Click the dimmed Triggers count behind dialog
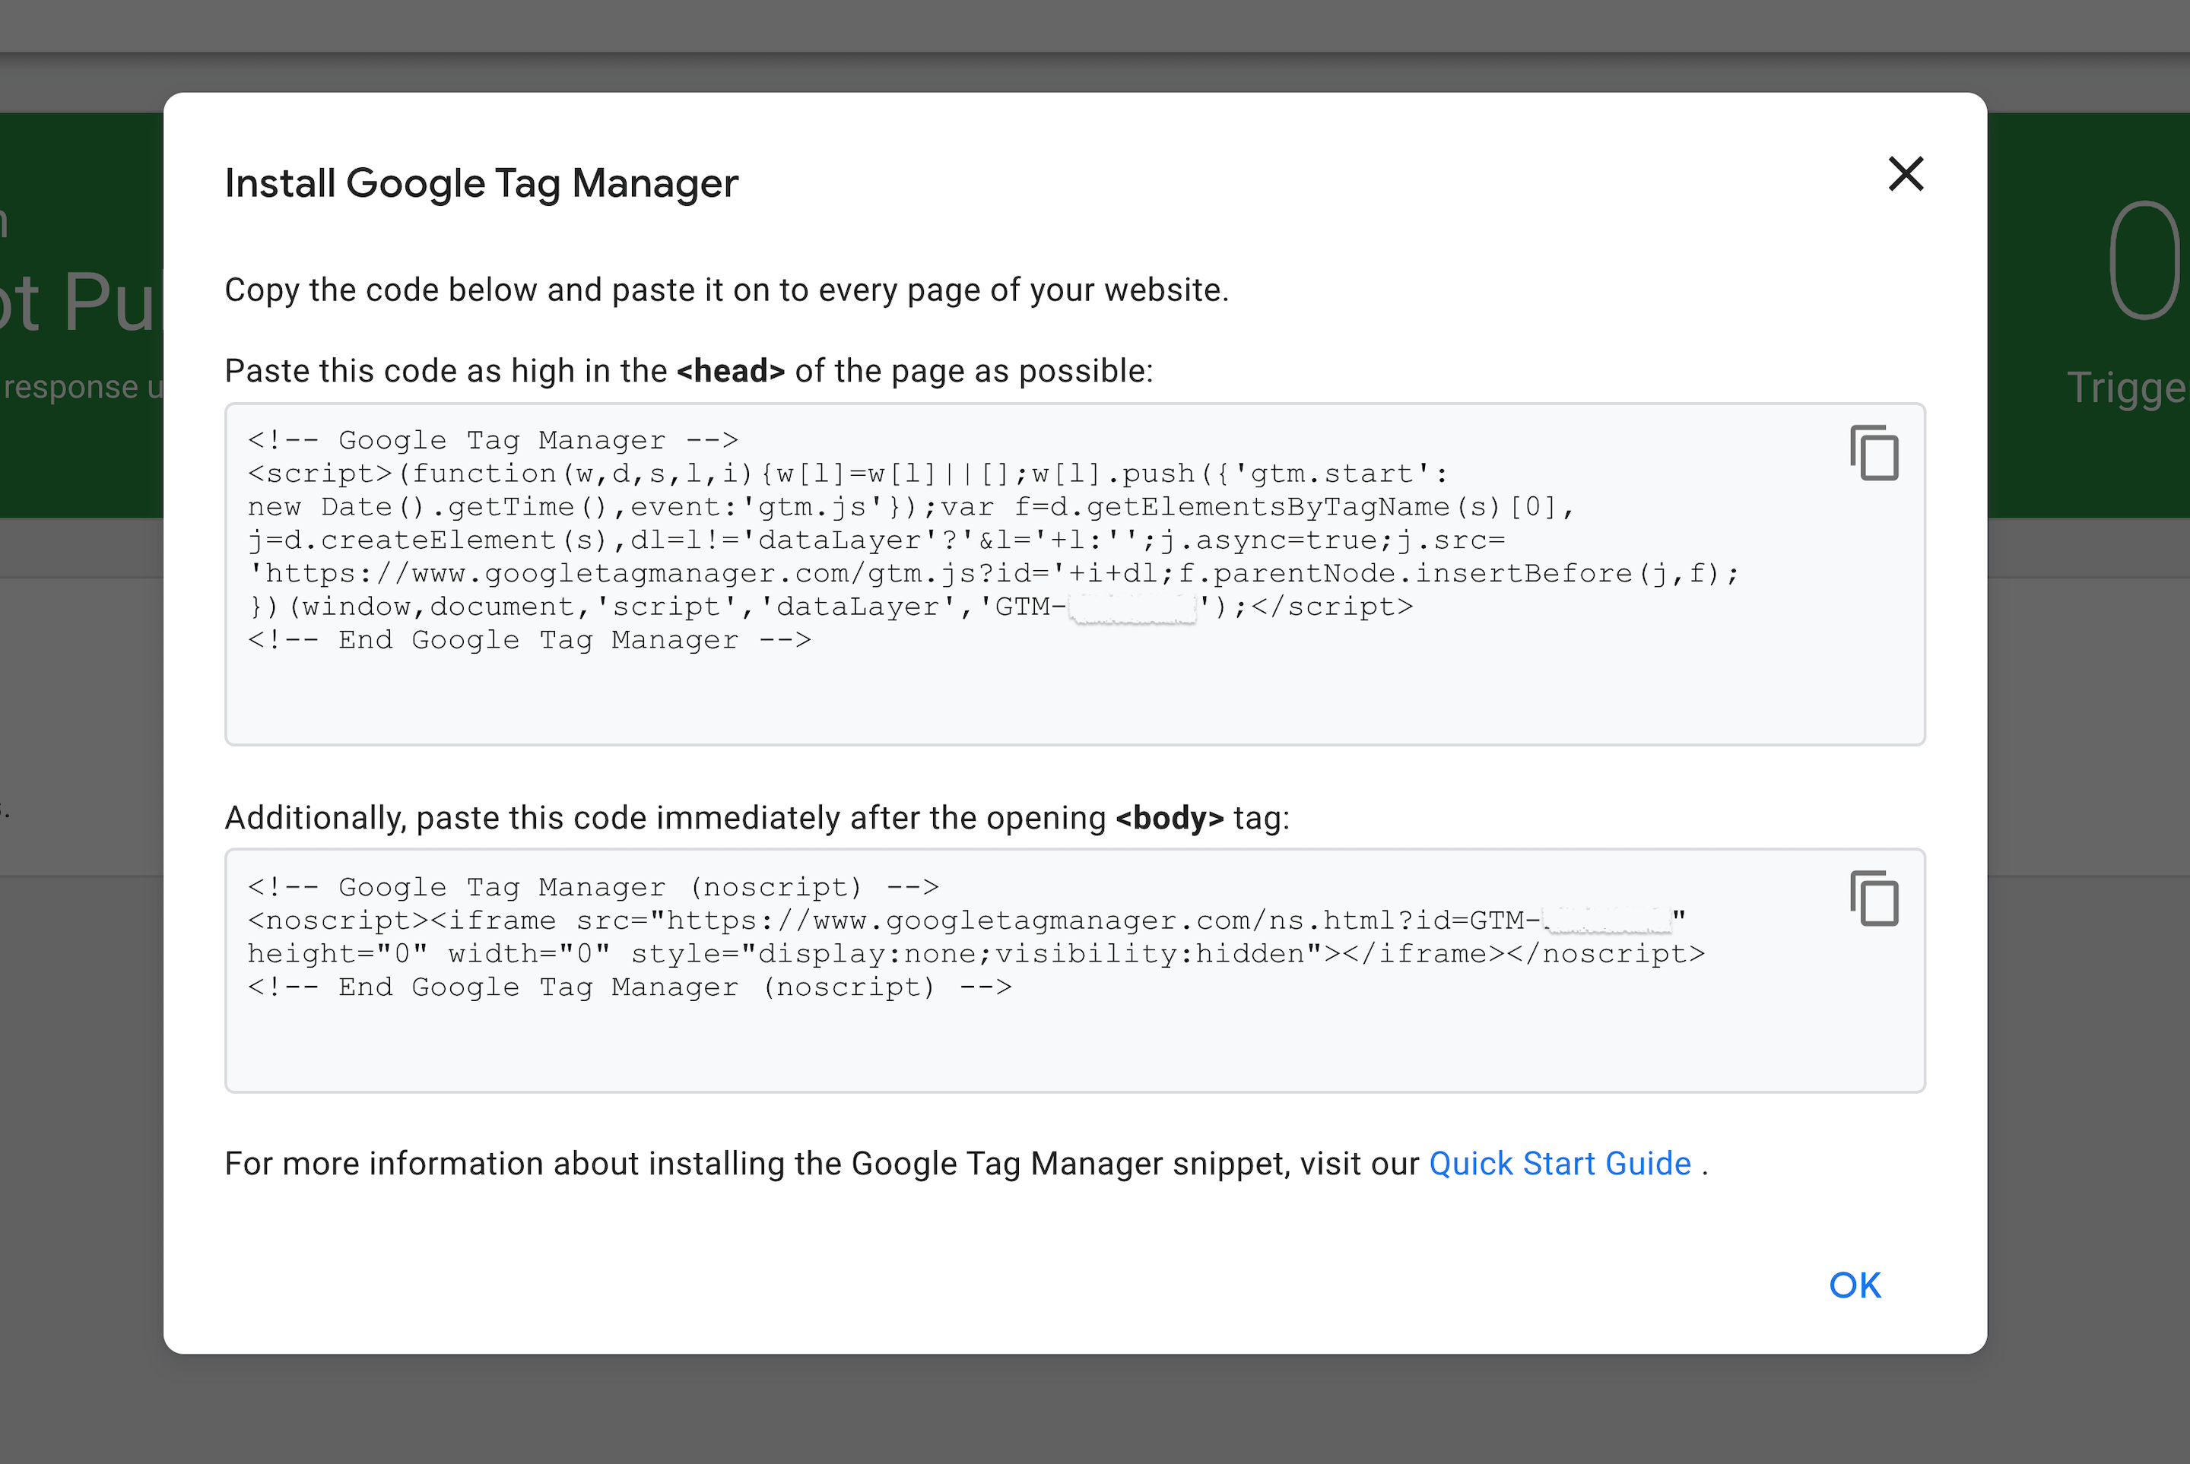This screenshot has width=2190, height=1464. (x=2144, y=261)
